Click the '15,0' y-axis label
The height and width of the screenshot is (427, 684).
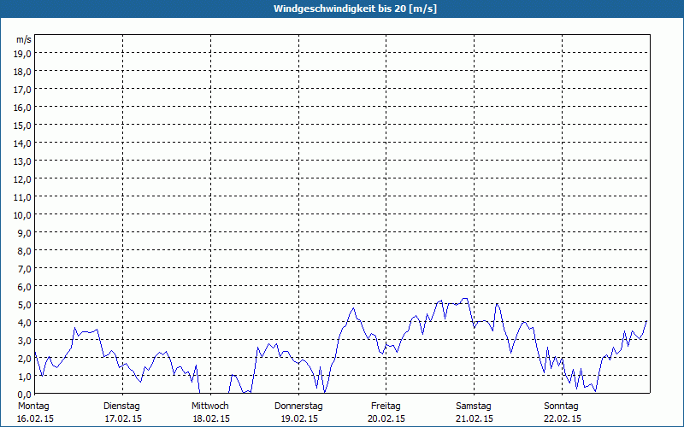click(x=22, y=126)
